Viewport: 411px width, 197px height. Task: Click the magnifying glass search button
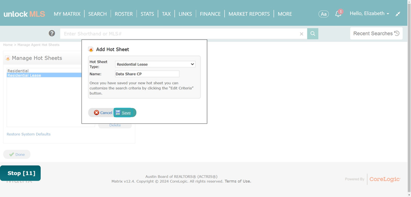[x=313, y=34]
